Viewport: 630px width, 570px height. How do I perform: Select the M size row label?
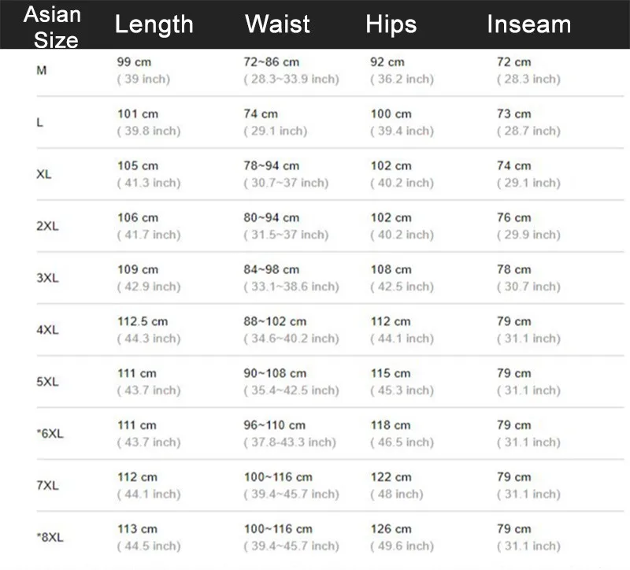click(x=42, y=71)
